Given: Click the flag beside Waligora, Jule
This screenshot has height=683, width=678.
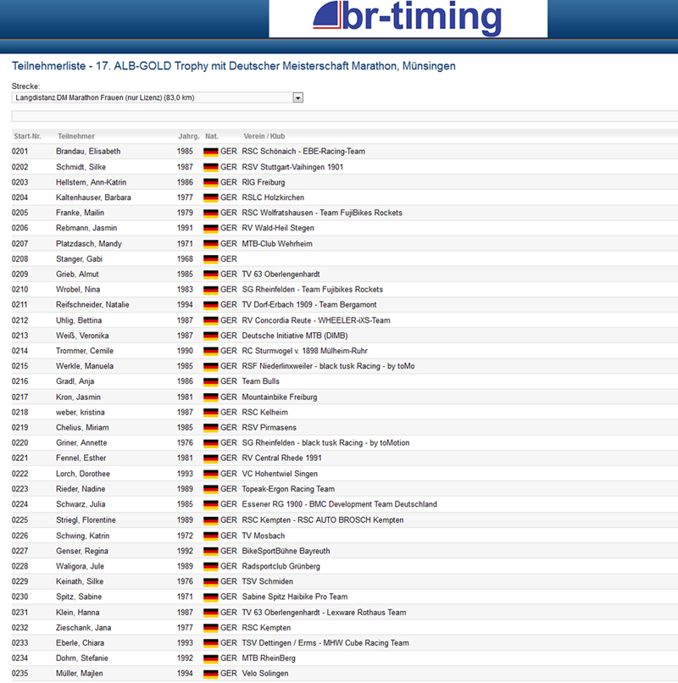Looking at the screenshot, I should [x=211, y=567].
